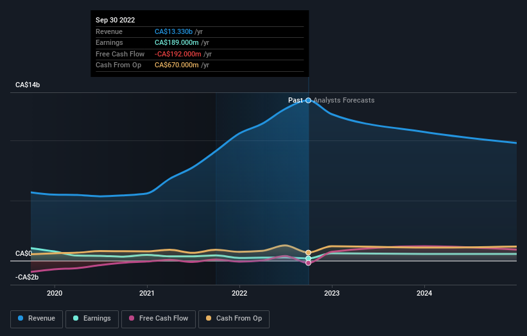
Task: Click the -CA$2b y-axis label
Action: coord(27,277)
